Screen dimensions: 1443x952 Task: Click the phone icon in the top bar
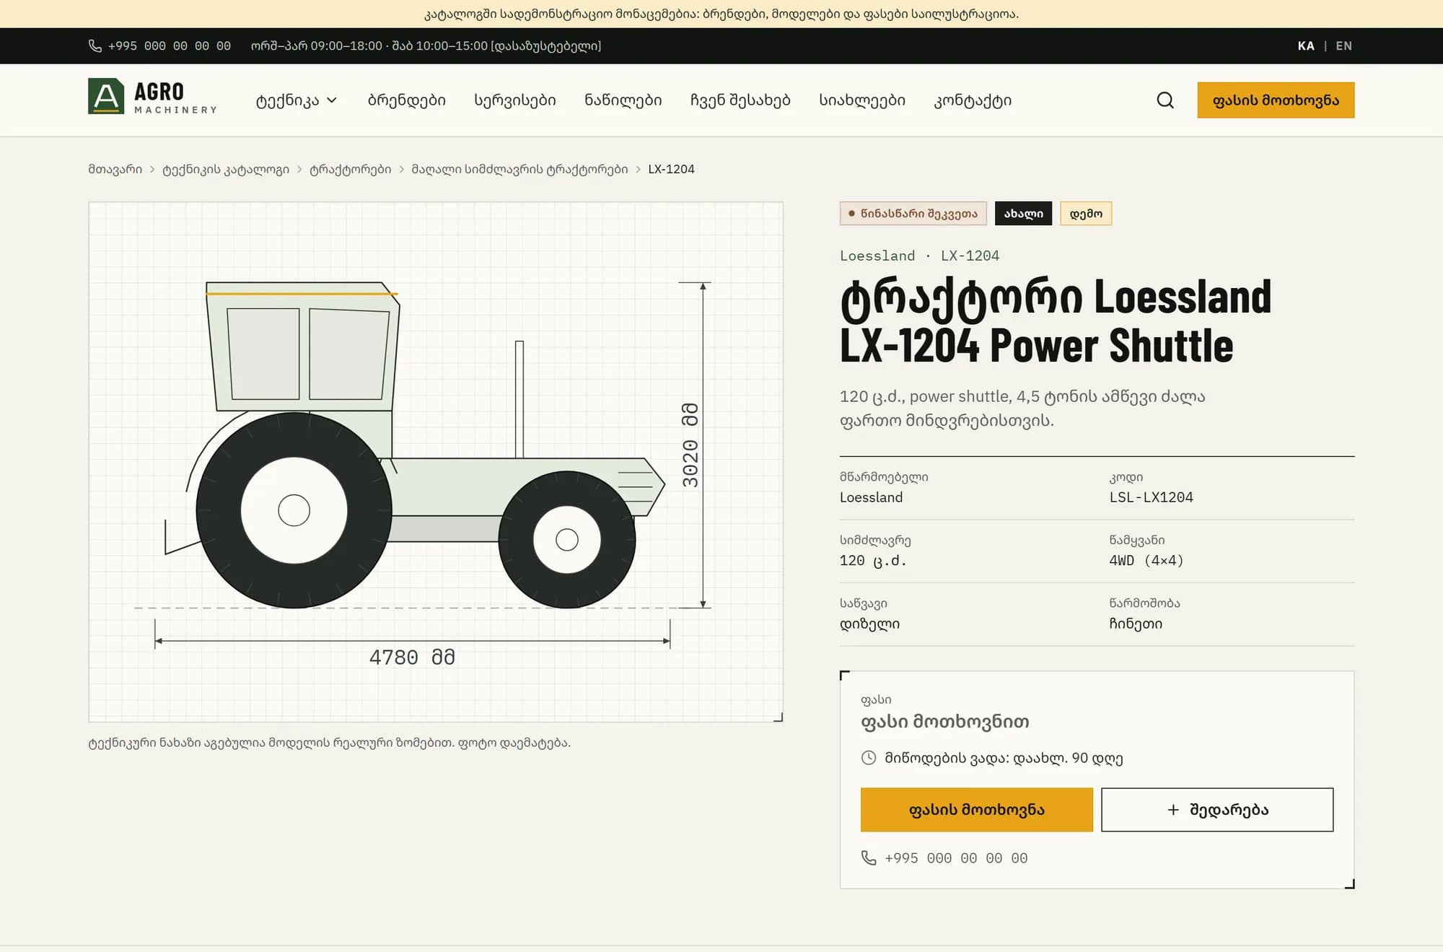(x=95, y=45)
